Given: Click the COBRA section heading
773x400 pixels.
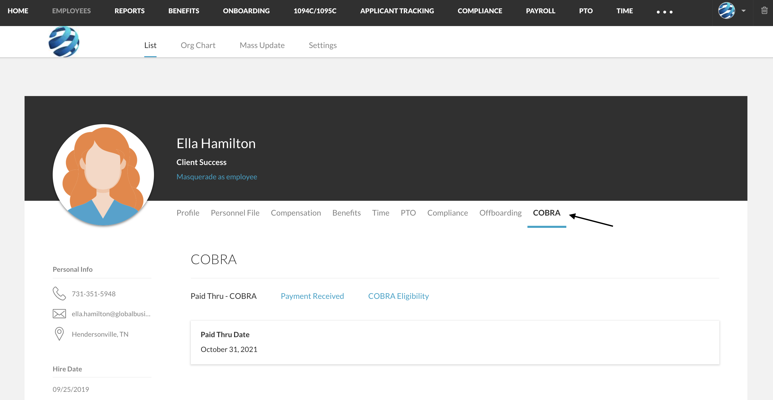Looking at the screenshot, I should tap(214, 260).
